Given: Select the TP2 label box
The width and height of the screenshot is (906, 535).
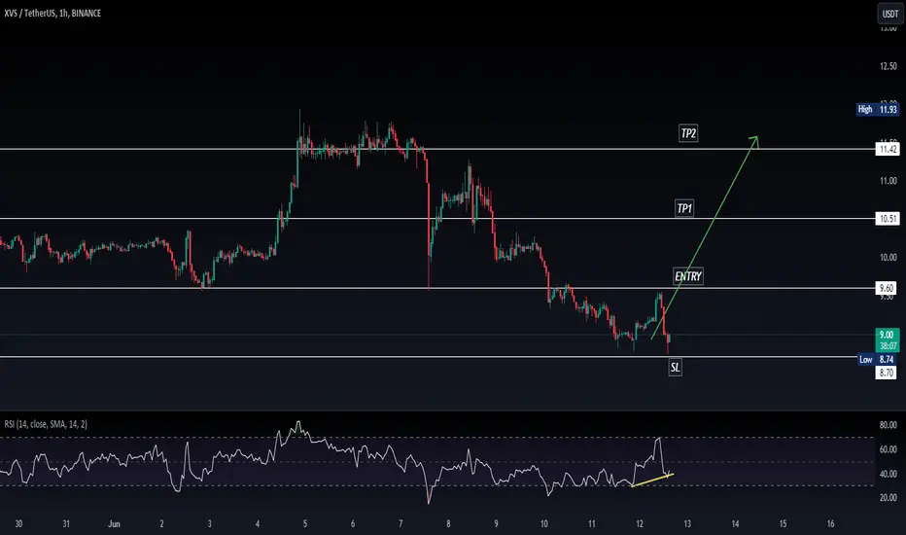Looking at the screenshot, I should (688, 133).
